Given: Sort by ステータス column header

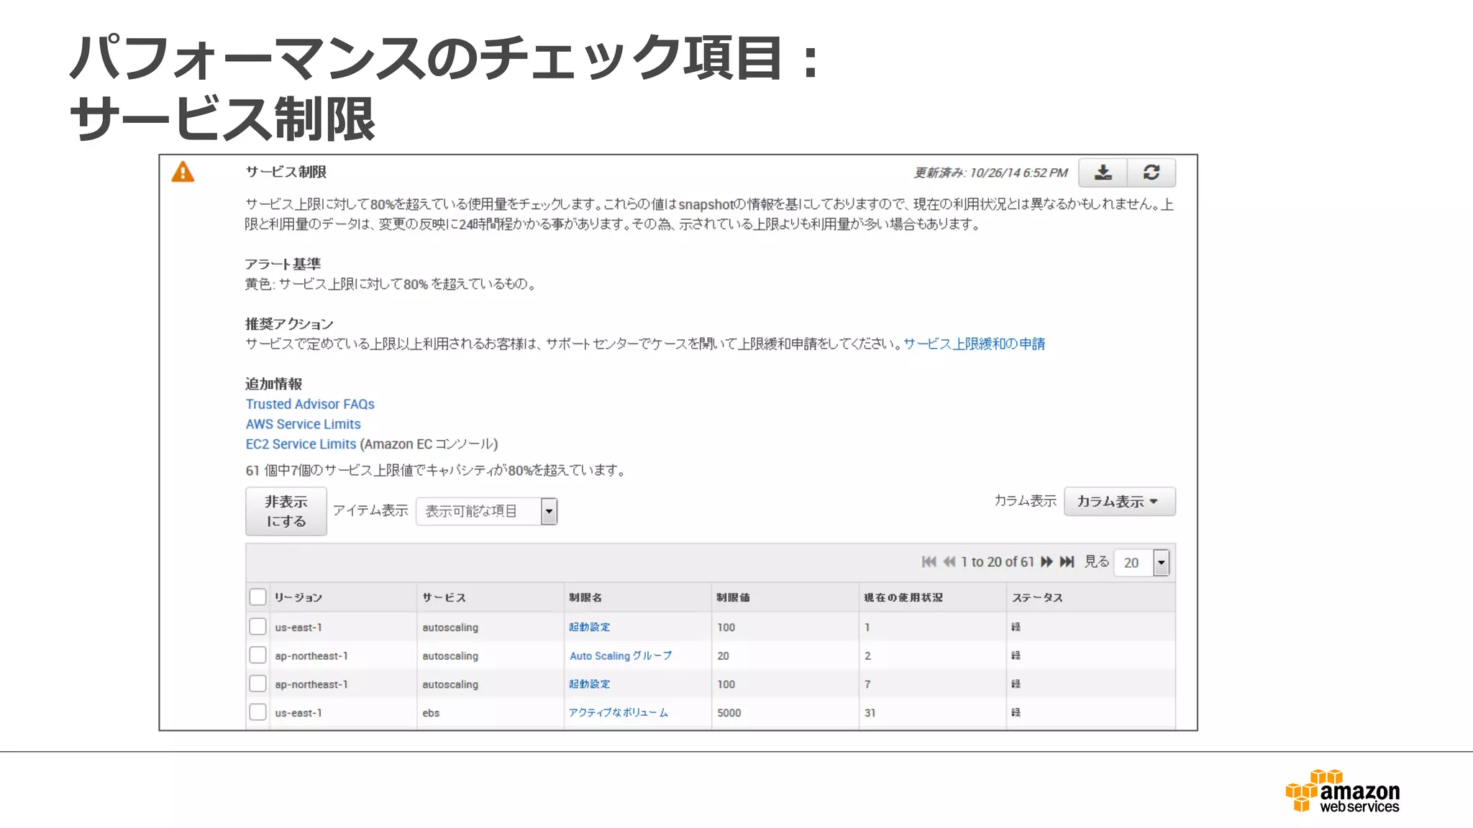Looking at the screenshot, I should (1037, 597).
